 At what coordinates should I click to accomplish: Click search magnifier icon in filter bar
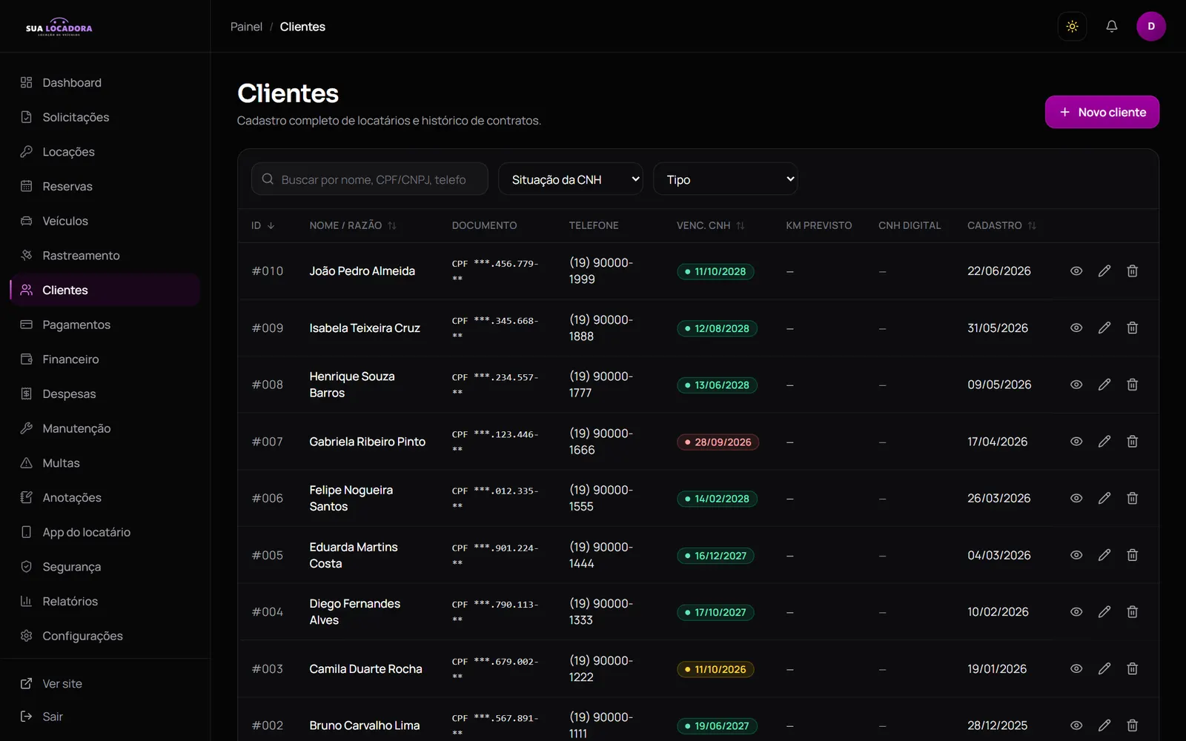click(268, 179)
